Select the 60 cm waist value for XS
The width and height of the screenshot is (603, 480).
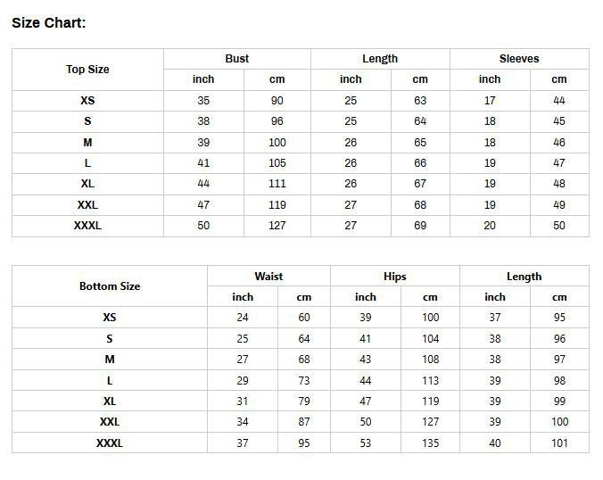(304, 318)
